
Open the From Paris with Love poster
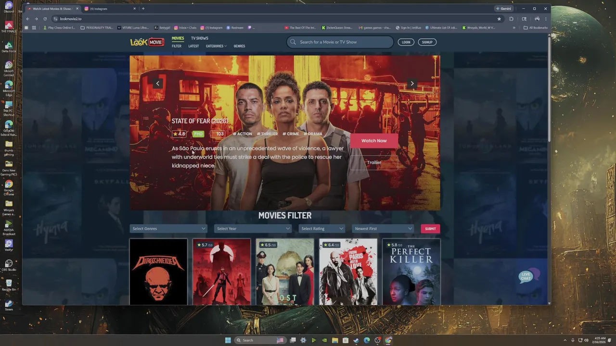(348, 272)
